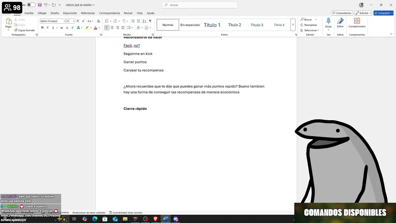Increase paragraph indent
The width and height of the screenshot is (396, 223).
tap(138, 21)
